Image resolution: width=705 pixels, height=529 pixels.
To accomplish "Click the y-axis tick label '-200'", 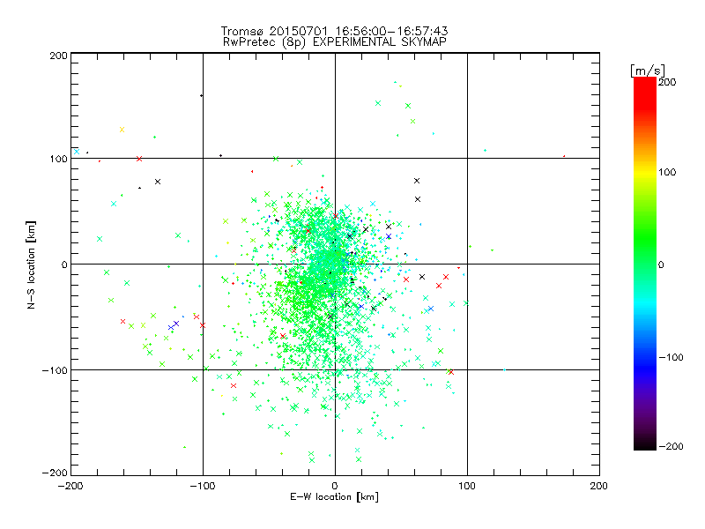I will pyautogui.click(x=55, y=473).
